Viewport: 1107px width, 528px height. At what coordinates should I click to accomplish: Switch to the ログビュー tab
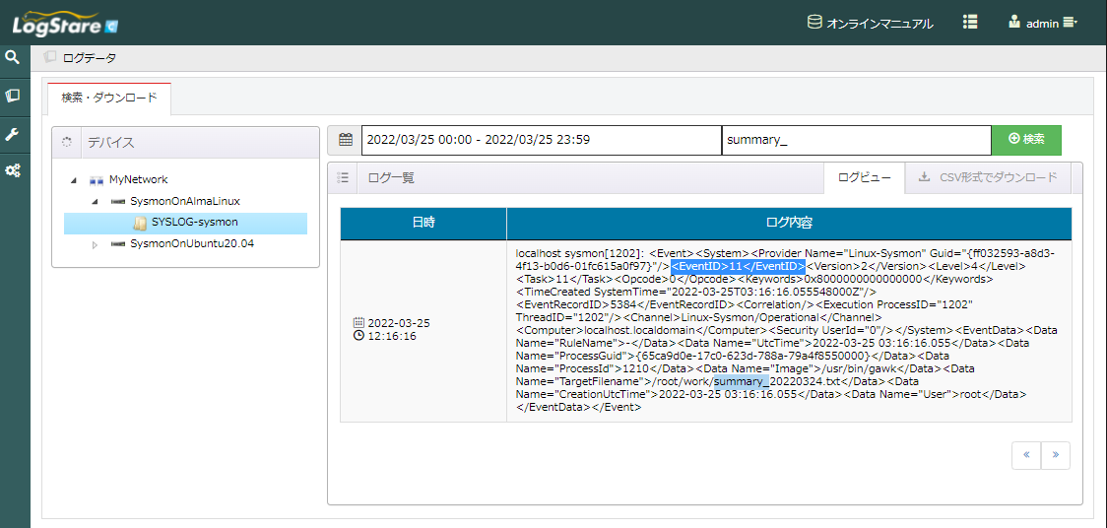click(x=864, y=178)
